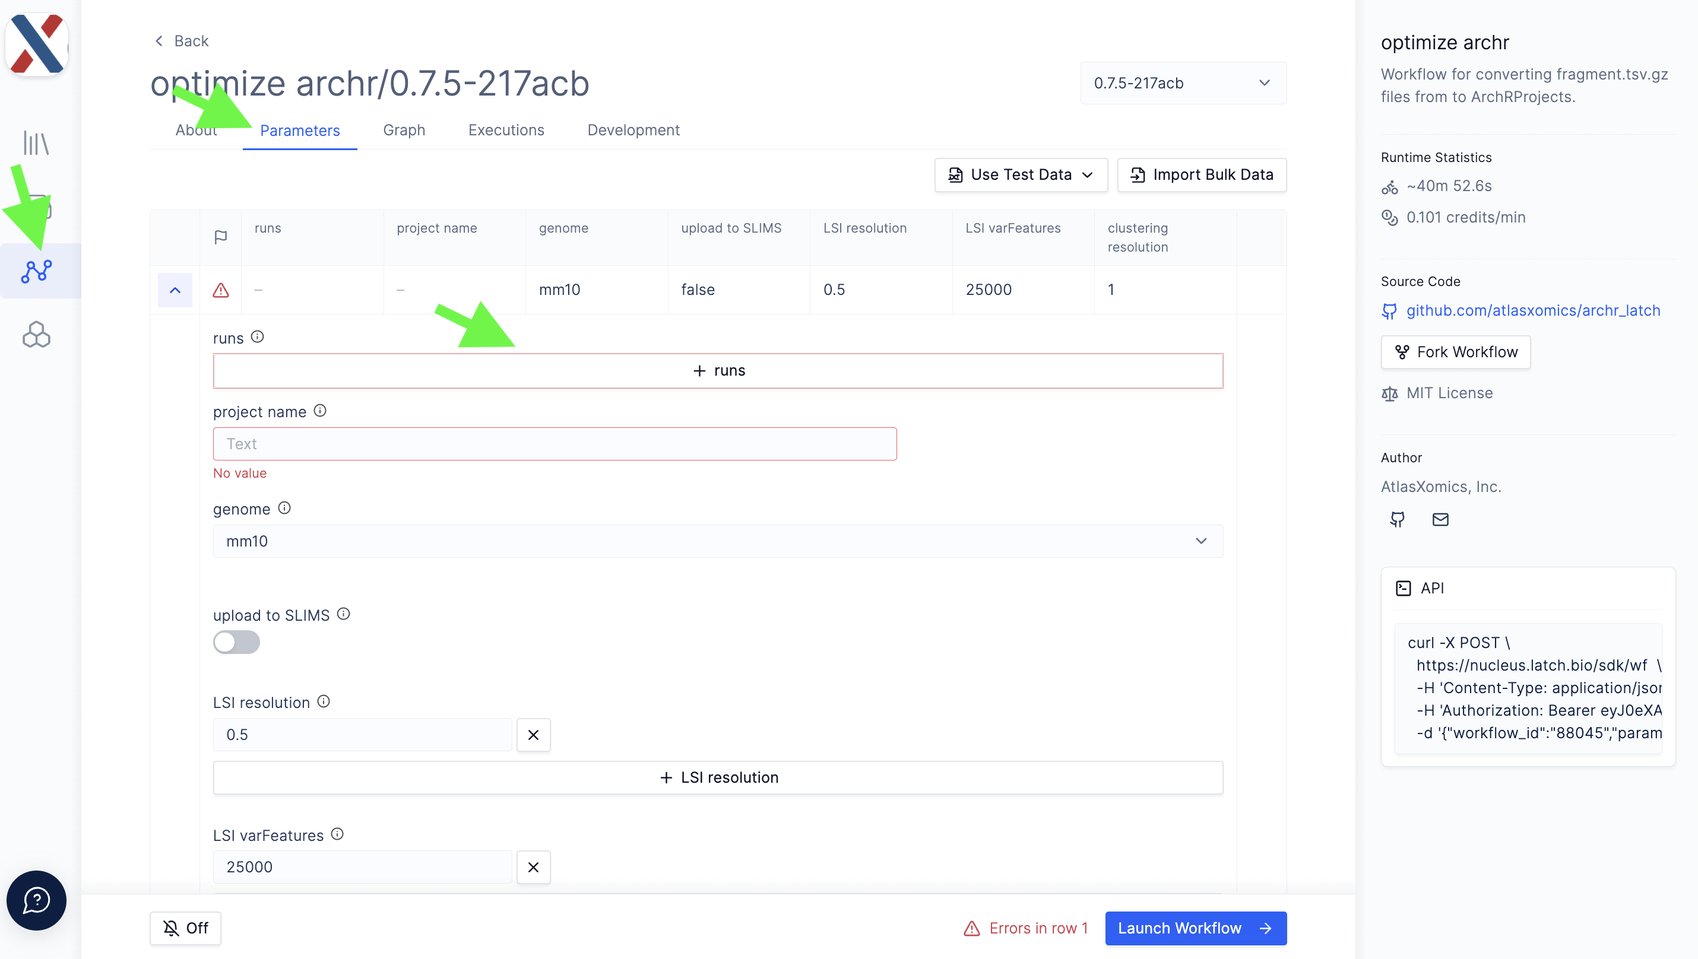Click the mm10 cell in the table row
Screen dimensions: 1698x959
(597, 290)
